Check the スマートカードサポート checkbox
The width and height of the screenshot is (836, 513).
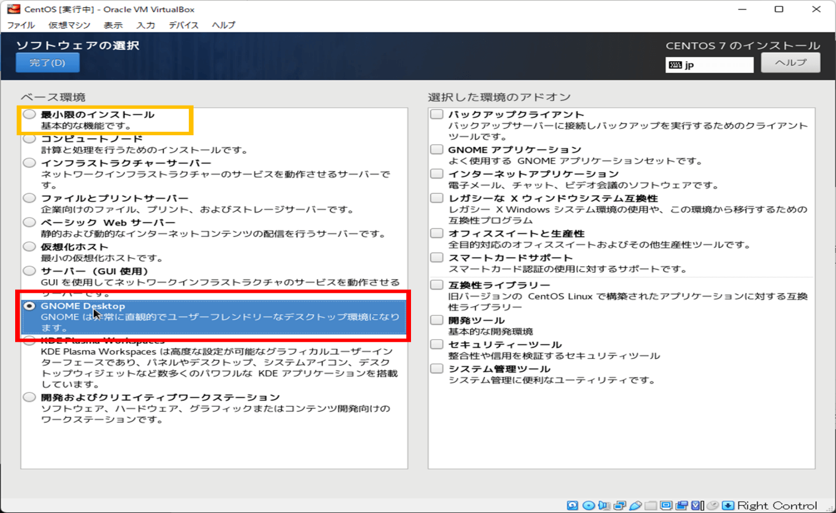437,258
